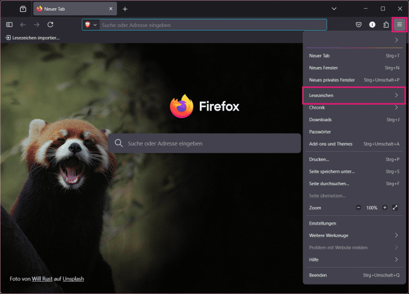Open the search engine dropdown in address bar
This screenshot has height=294, width=409.
pos(91,25)
